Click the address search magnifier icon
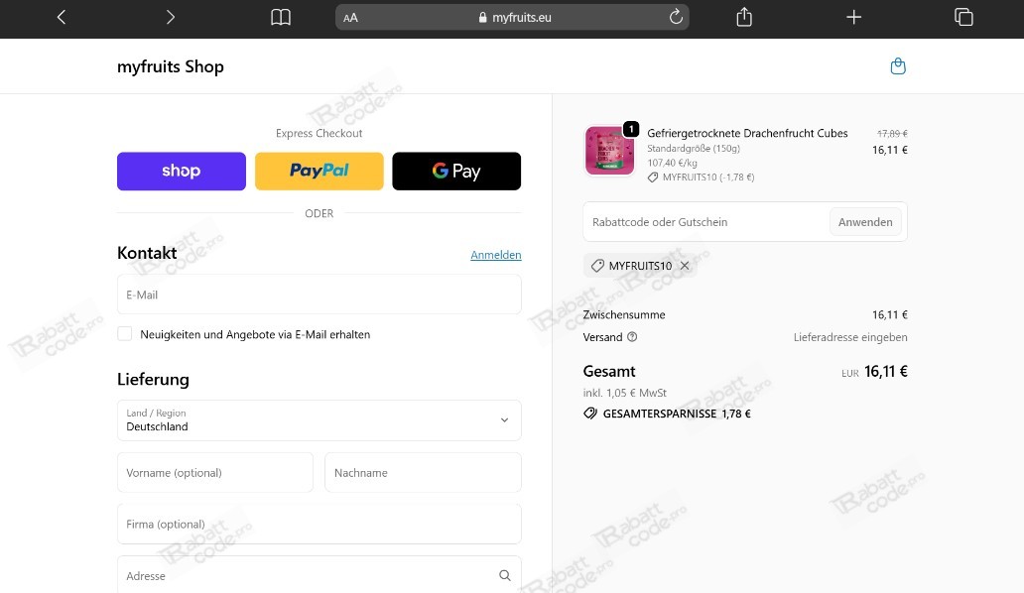Viewport: 1024px width, 593px height. [505, 575]
